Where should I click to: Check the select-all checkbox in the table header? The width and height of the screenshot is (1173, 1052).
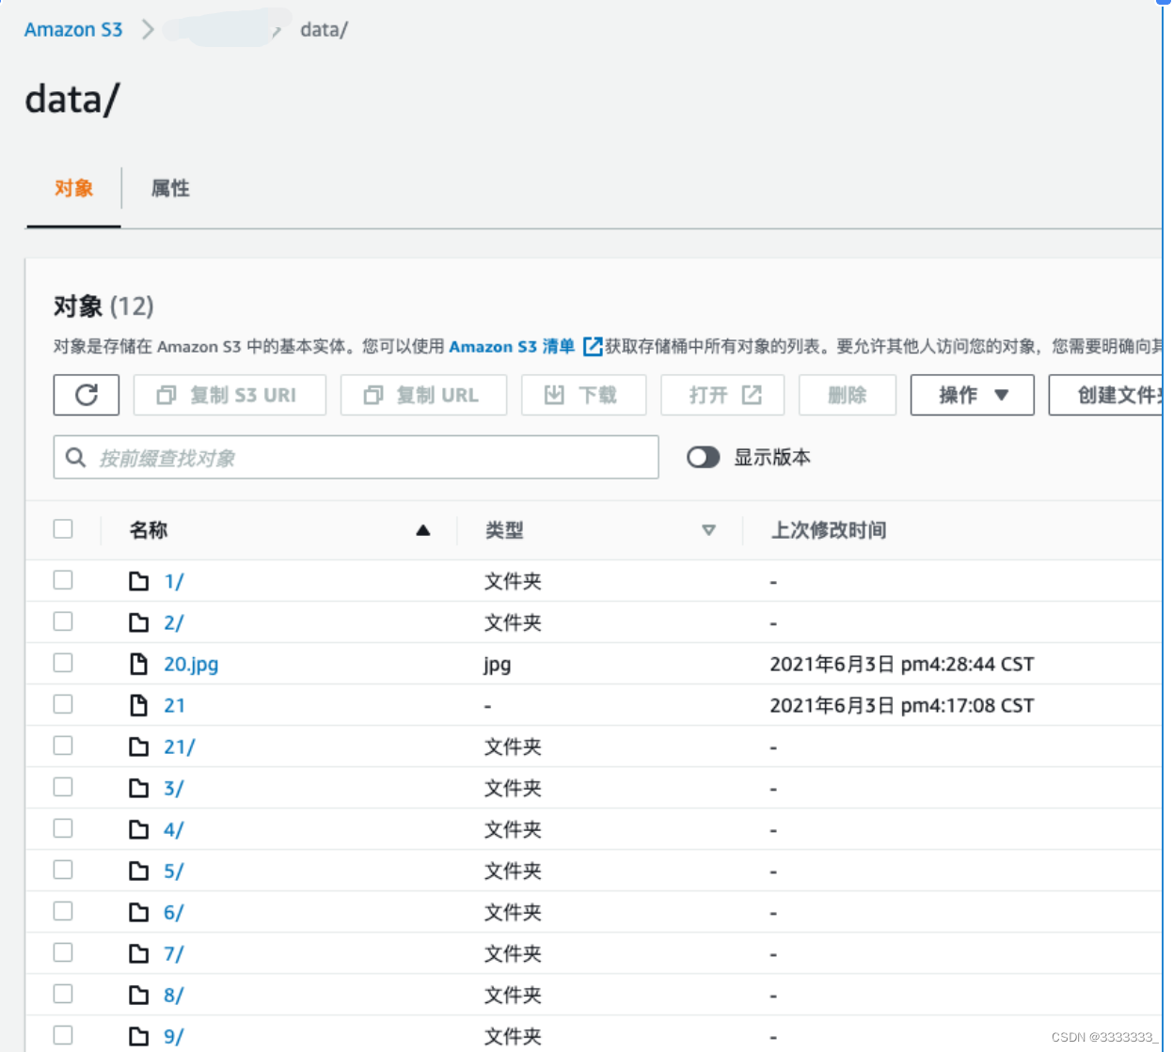62,528
